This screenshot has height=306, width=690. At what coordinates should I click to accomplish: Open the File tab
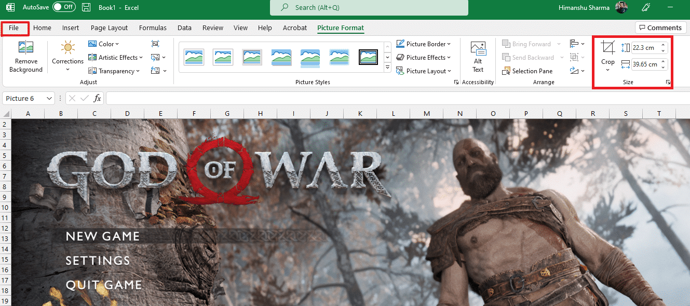pos(14,28)
